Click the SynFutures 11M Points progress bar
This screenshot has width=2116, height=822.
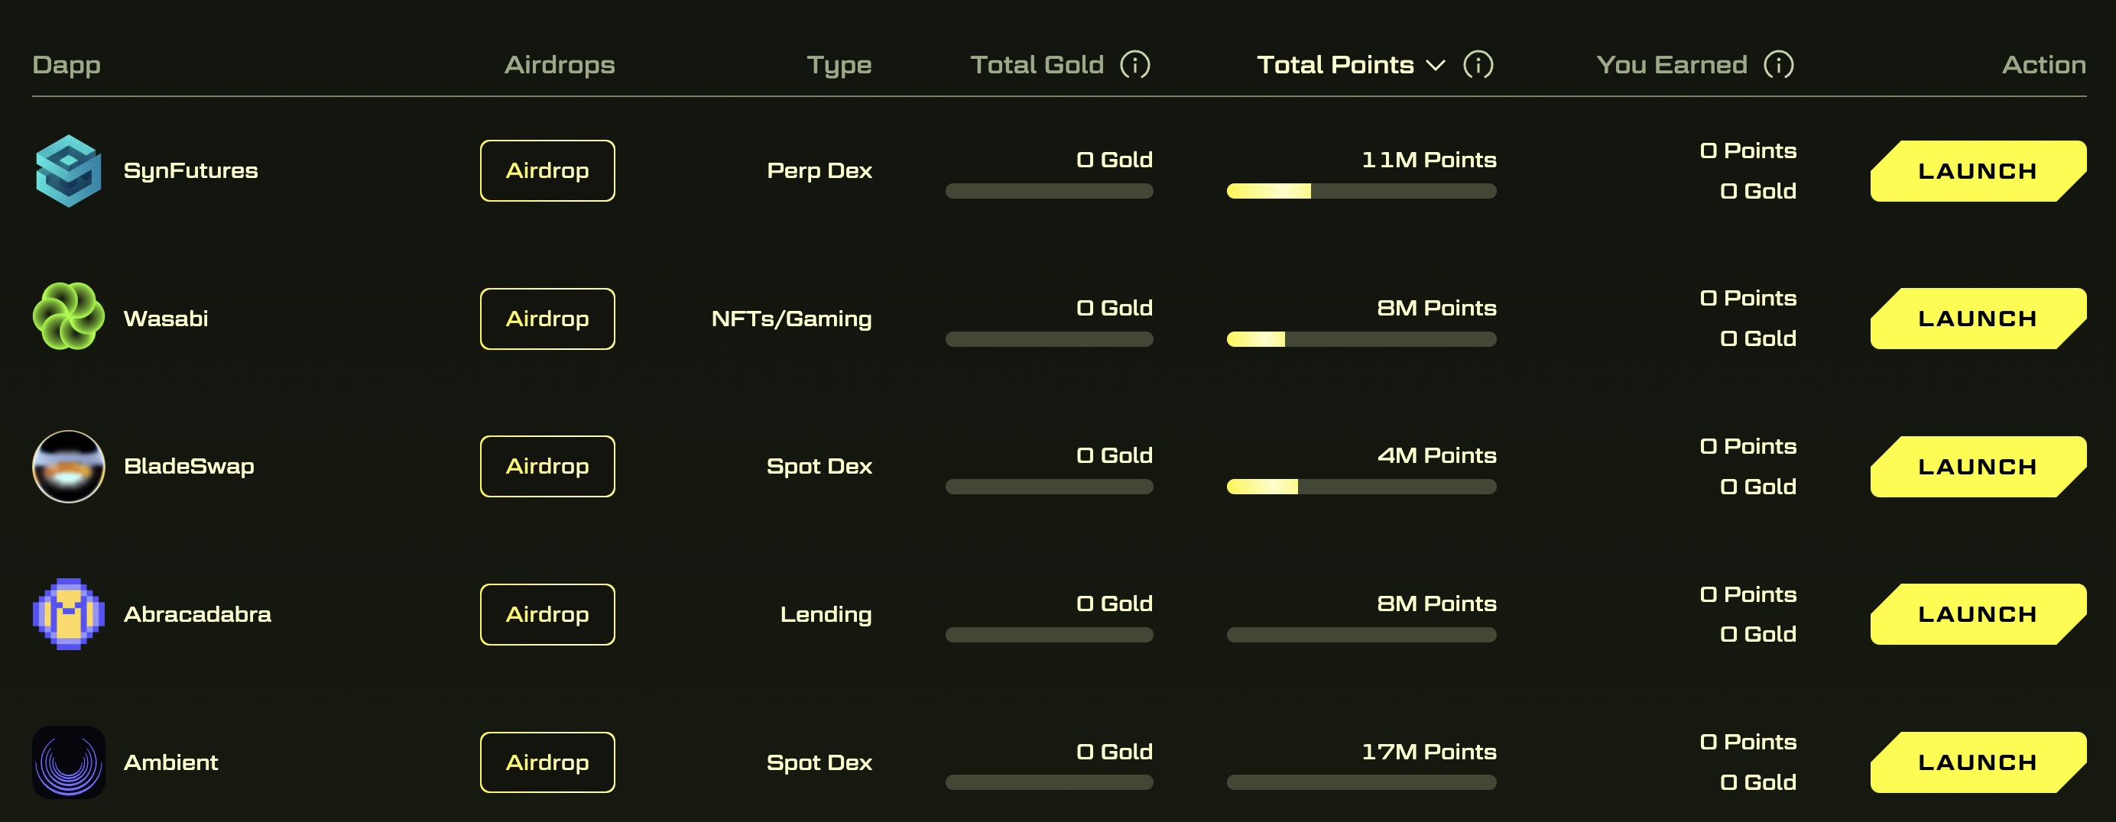[x=1361, y=190]
